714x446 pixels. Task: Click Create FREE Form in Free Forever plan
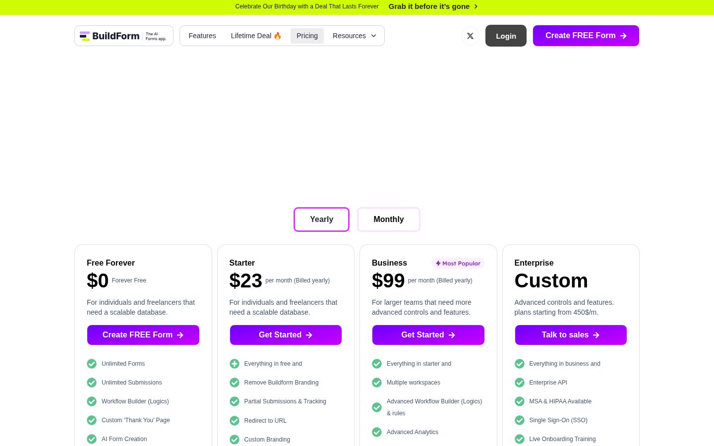[x=143, y=335]
